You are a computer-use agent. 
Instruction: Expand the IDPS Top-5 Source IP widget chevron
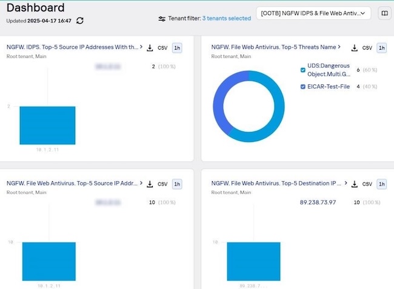[x=141, y=47]
